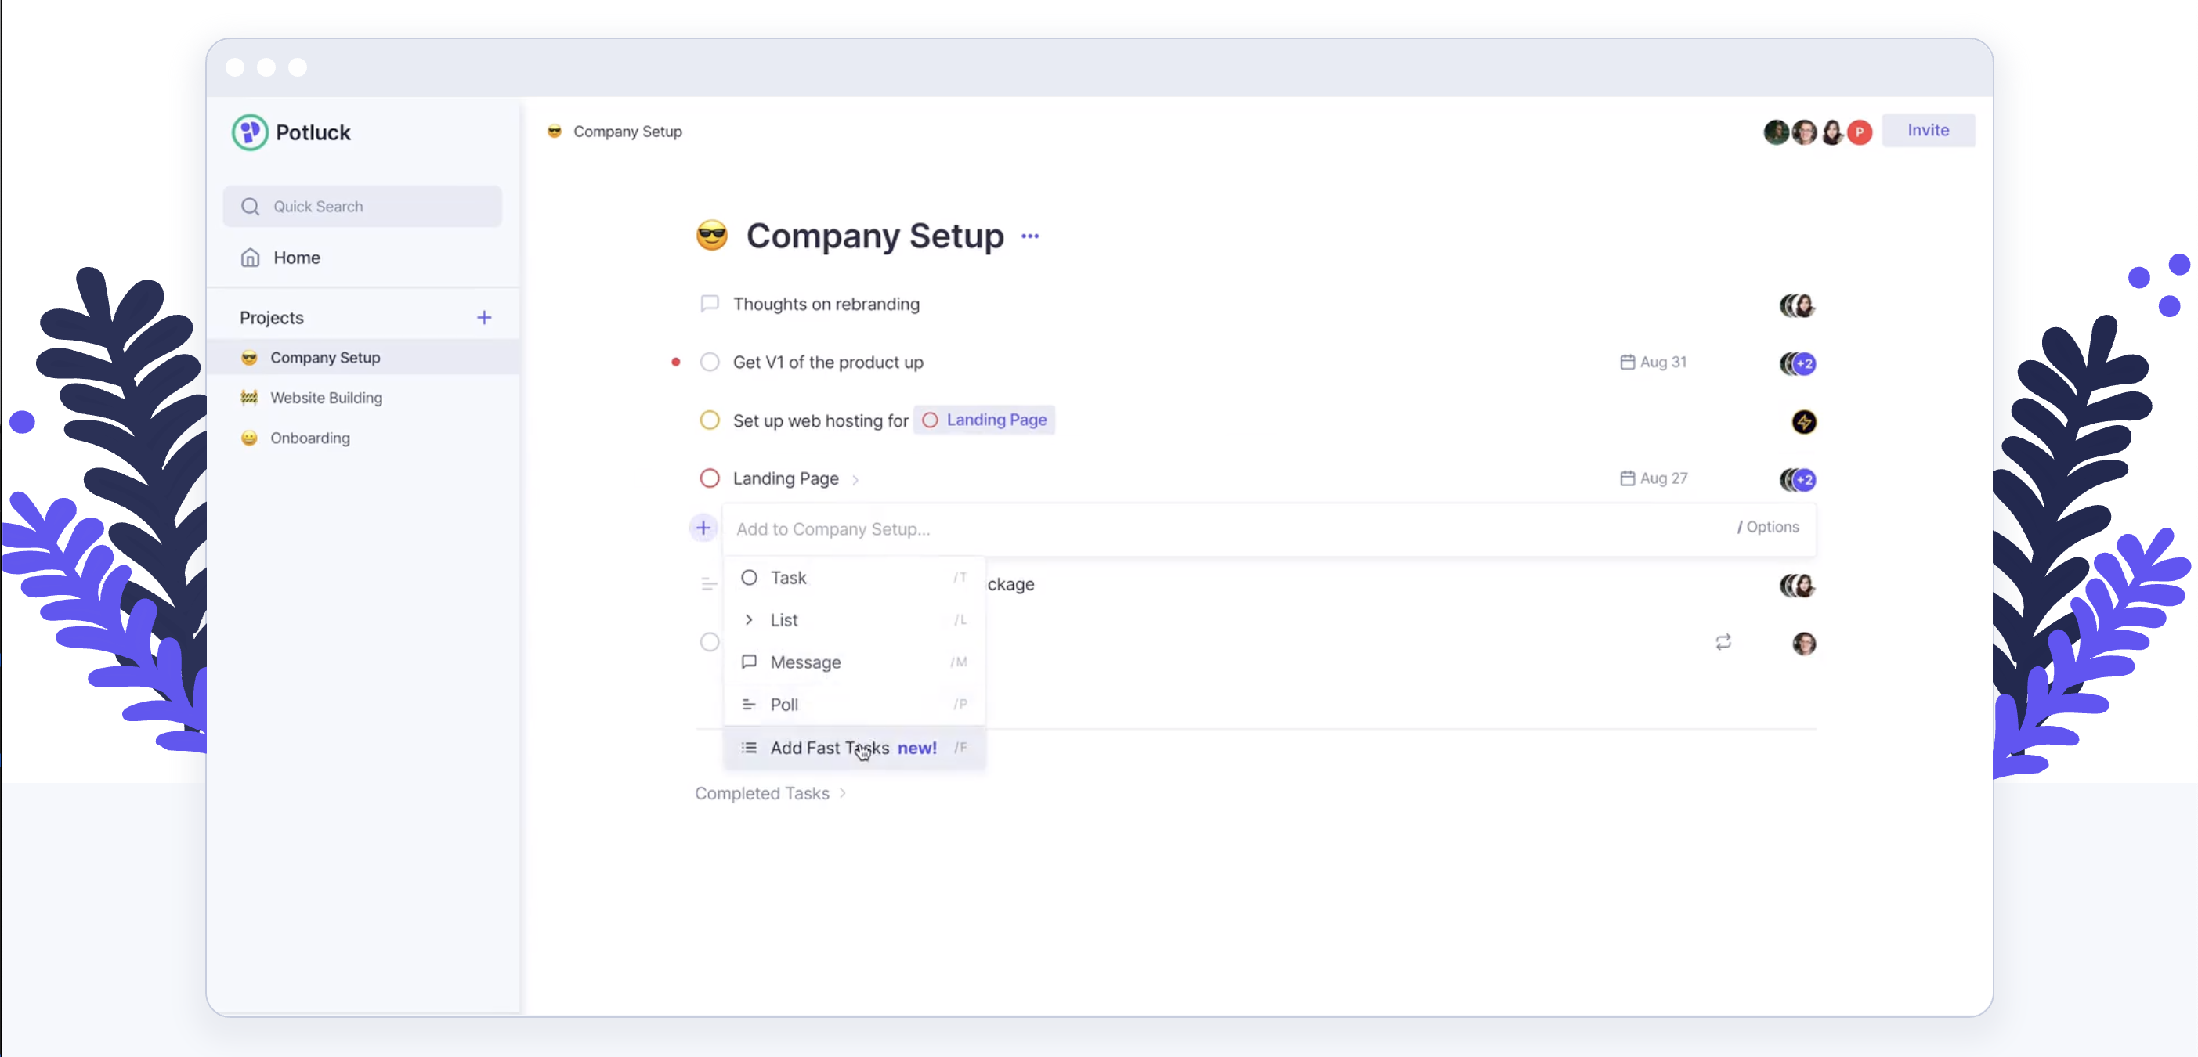Choose Task from the add menu
Screen dimensions: 2198x1057
[x=854, y=578]
